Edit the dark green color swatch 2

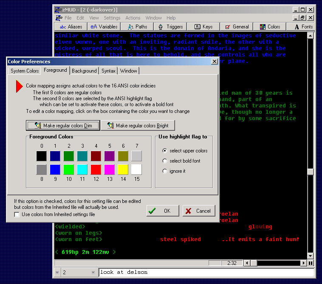click(x=68, y=156)
